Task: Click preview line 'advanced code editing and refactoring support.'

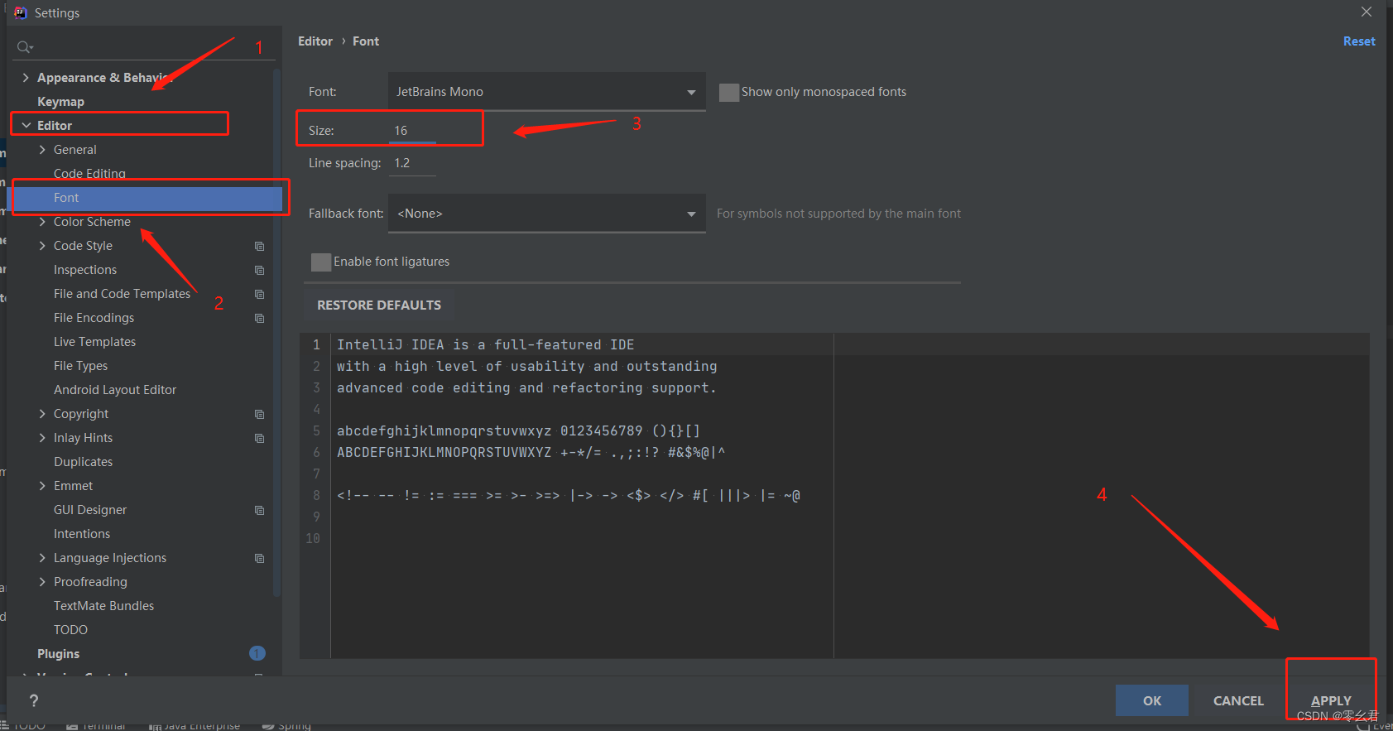Action: coord(526,387)
